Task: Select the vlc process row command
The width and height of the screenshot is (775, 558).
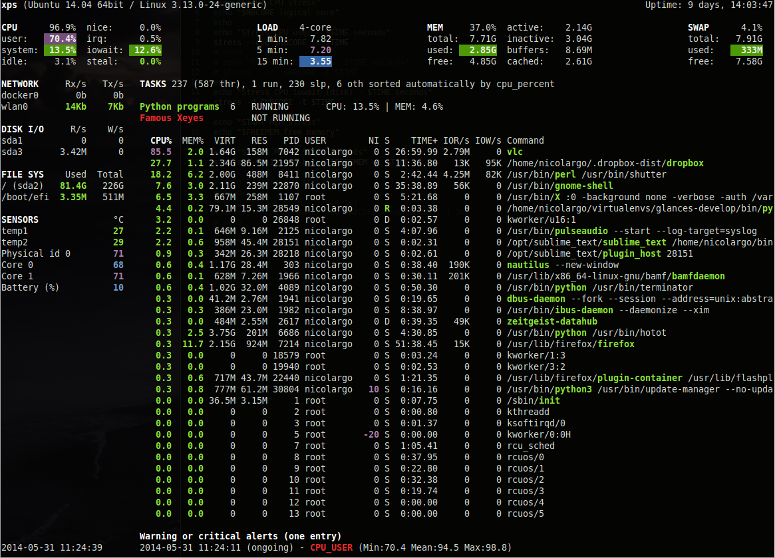Action: tap(515, 152)
